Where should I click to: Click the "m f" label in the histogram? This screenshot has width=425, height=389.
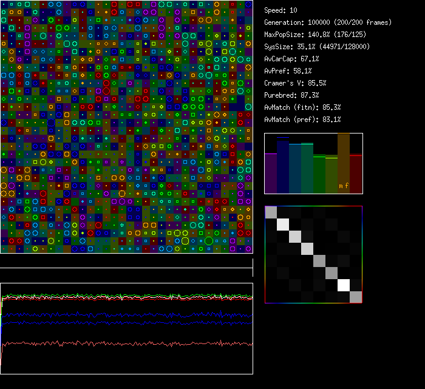coord(344,187)
